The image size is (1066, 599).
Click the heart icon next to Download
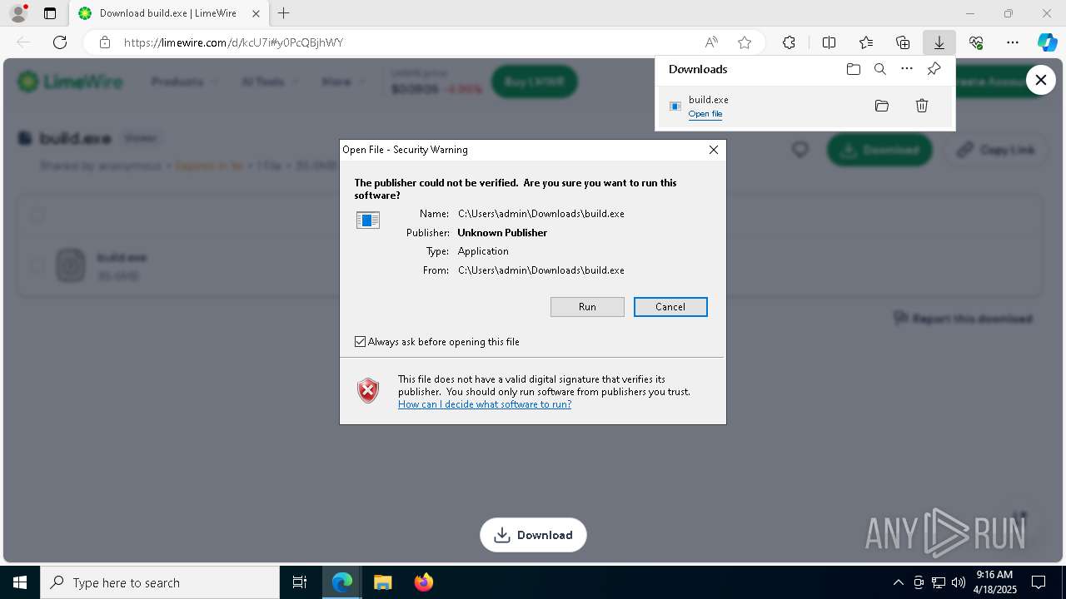[800, 150]
